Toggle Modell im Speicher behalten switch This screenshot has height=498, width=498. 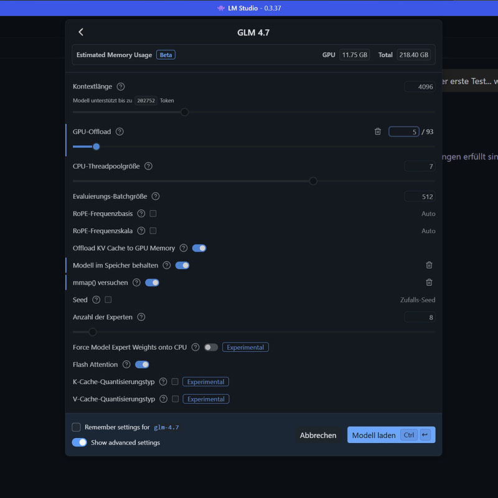(182, 265)
